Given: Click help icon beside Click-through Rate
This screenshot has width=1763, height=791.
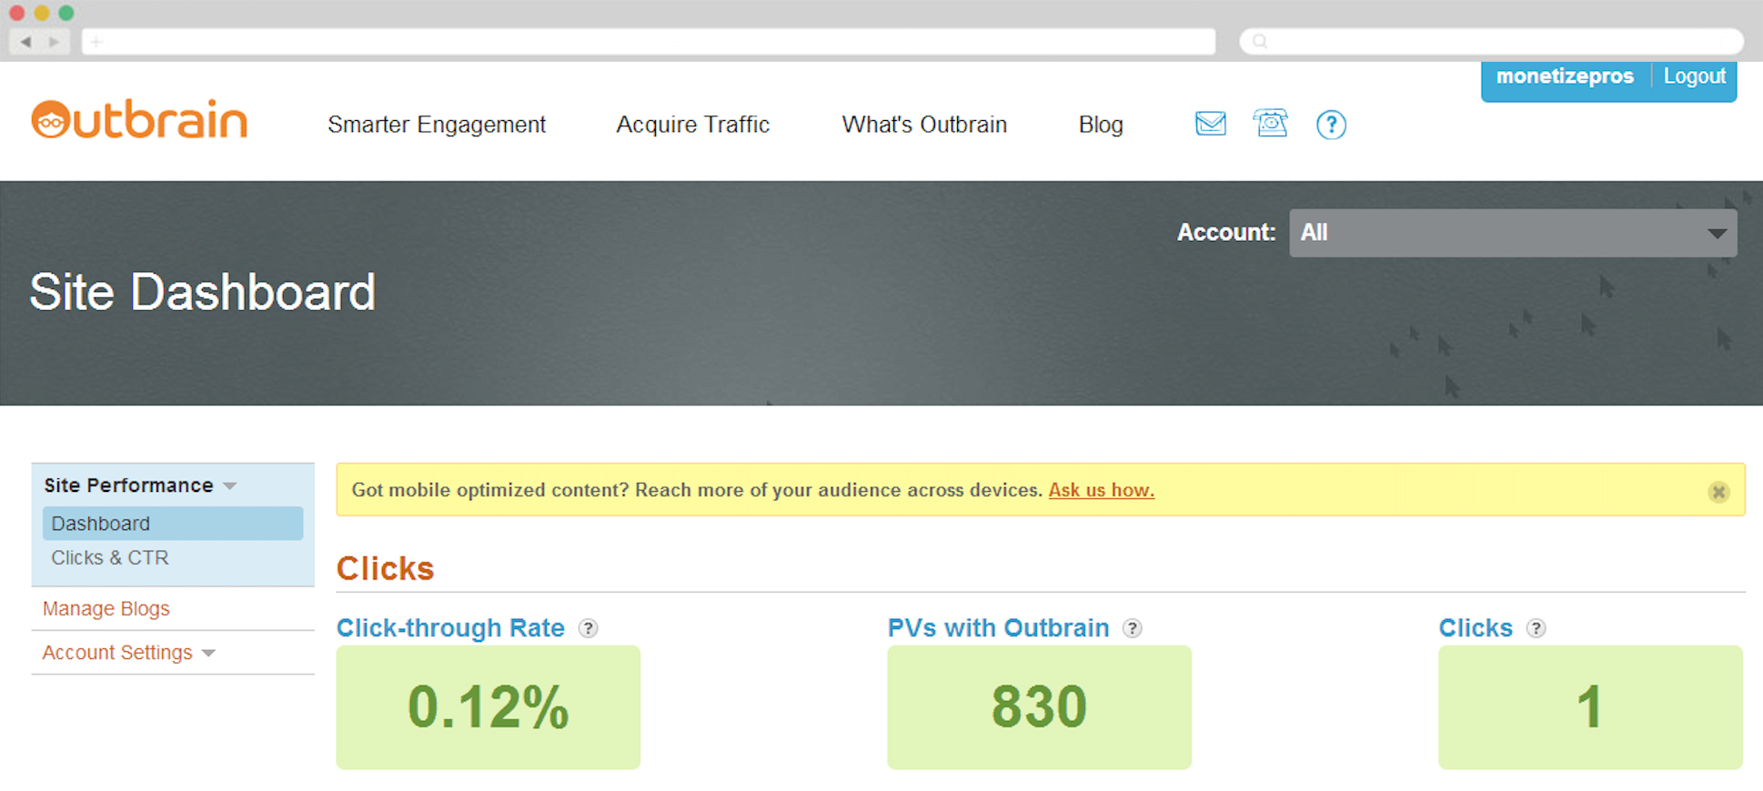Looking at the screenshot, I should click(x=589, y=628).
